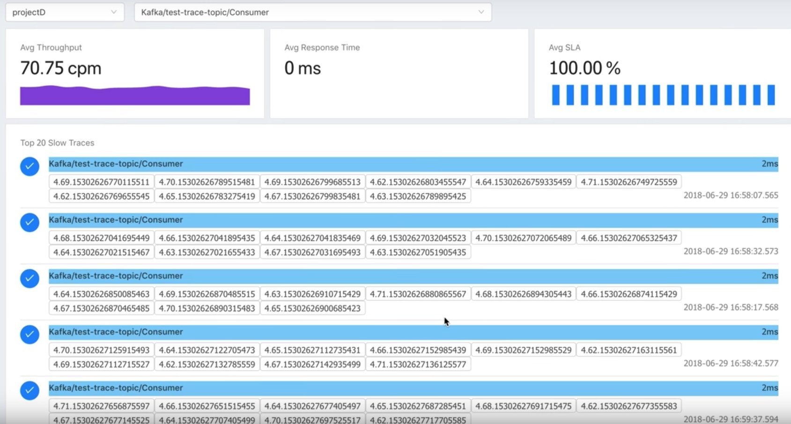Click the success check icon of the 16:58:42.577 trace
This screenshot has height=424, width=791.
click(30, 335)
